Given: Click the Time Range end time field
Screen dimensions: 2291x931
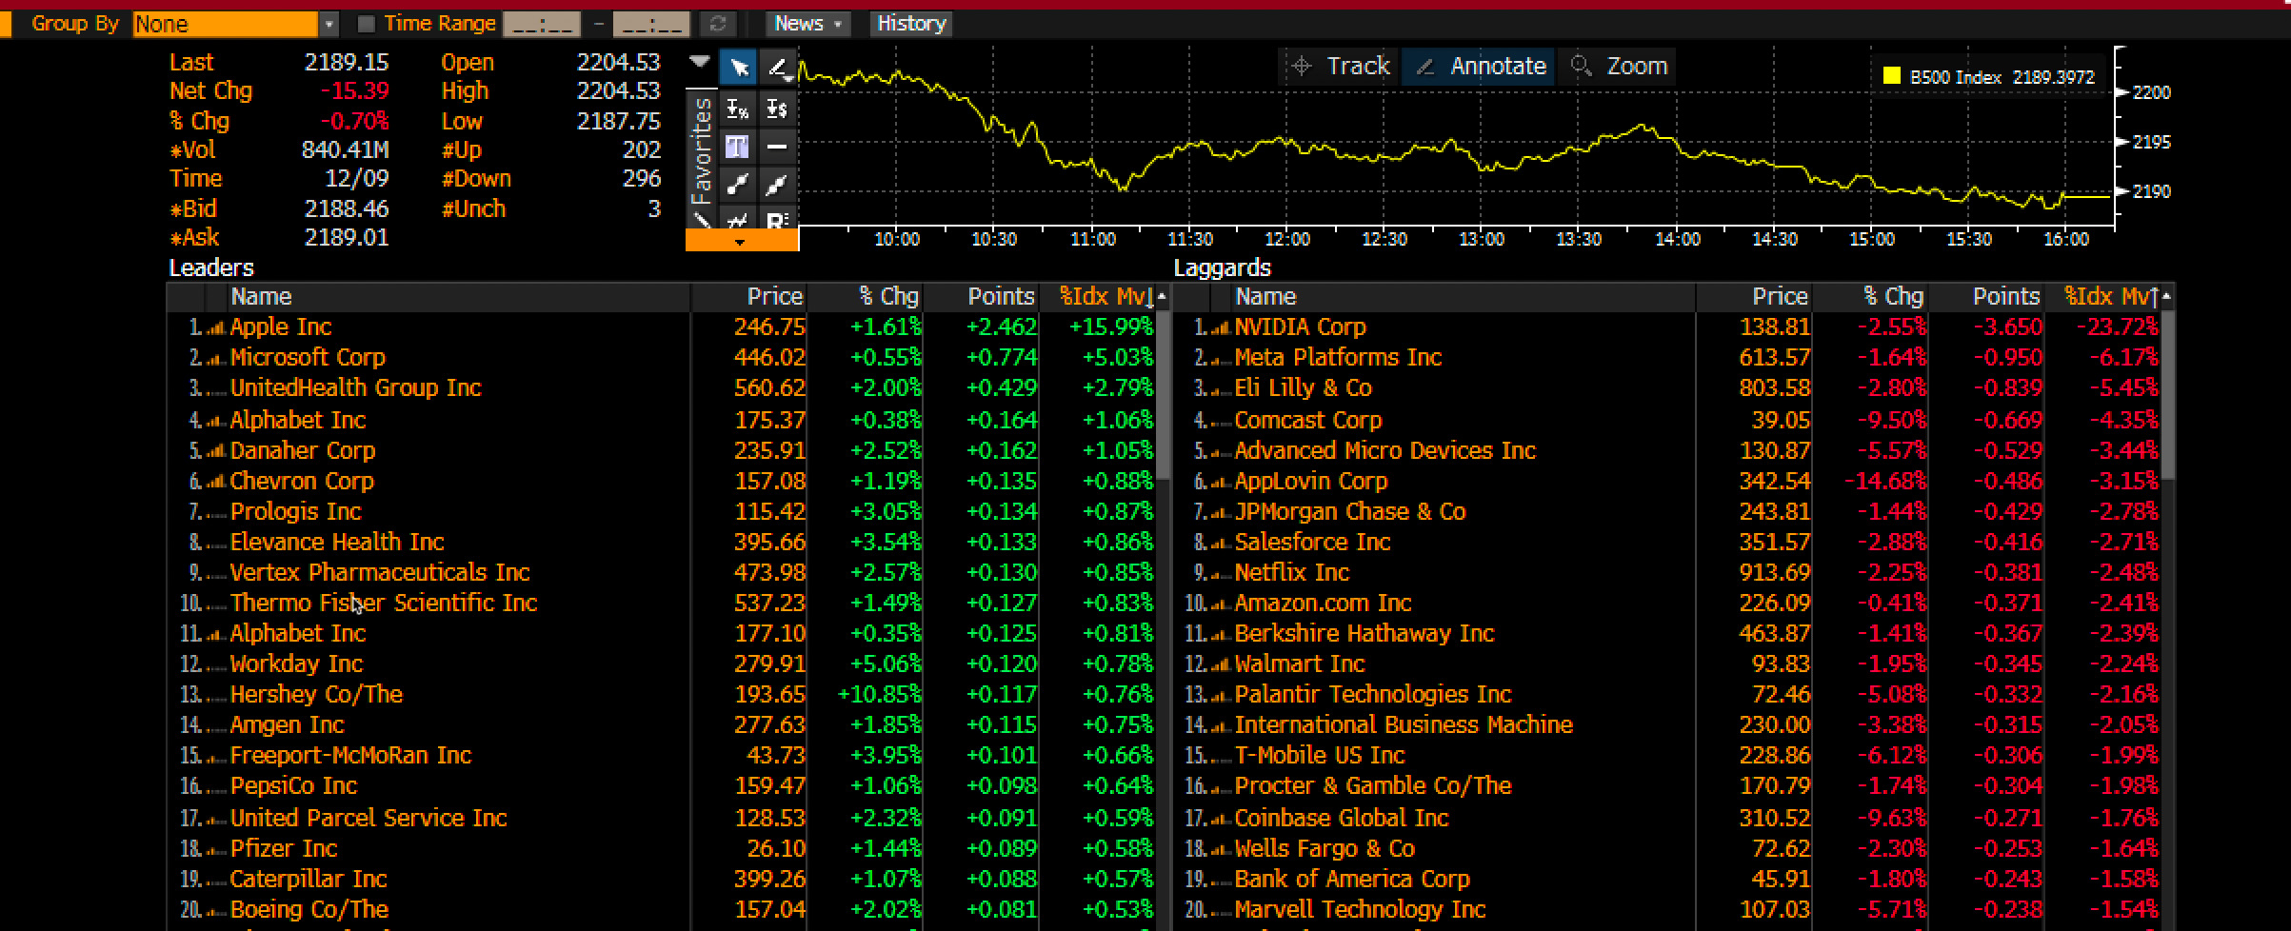Looking at the screenshot, I should point(651,24).
